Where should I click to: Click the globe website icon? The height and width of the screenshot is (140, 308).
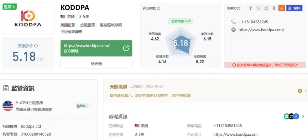tap(233, 30)
